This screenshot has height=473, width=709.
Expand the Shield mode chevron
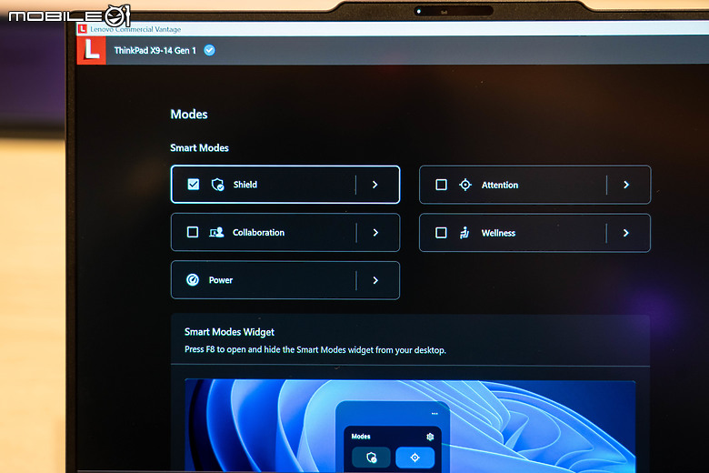tap(374, 185)
